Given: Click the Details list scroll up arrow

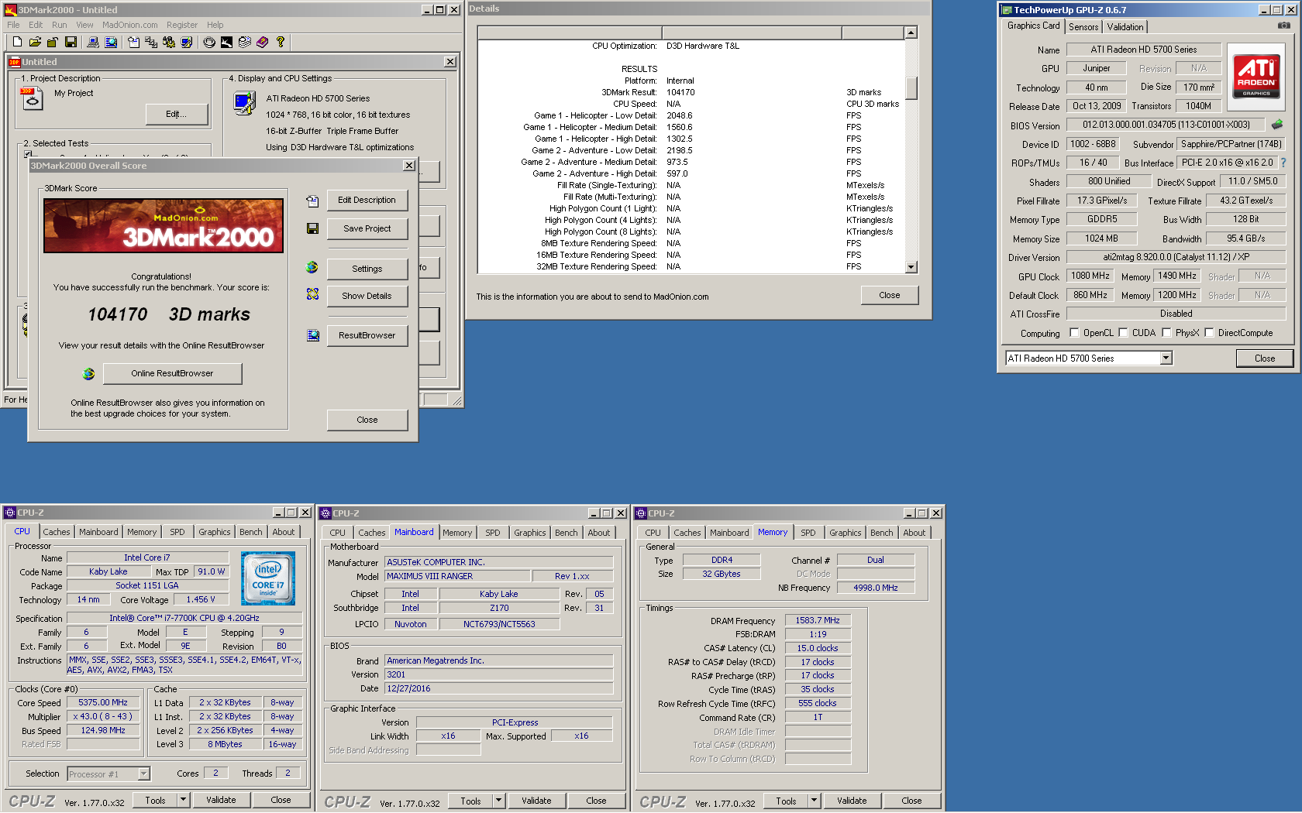Looking at the screenshot, I should (911, 33).
